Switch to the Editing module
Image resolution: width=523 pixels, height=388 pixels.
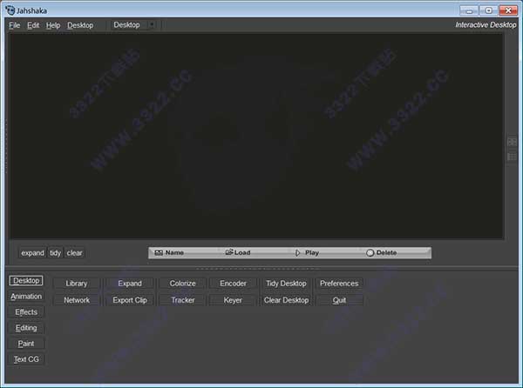tap(26, 328)
